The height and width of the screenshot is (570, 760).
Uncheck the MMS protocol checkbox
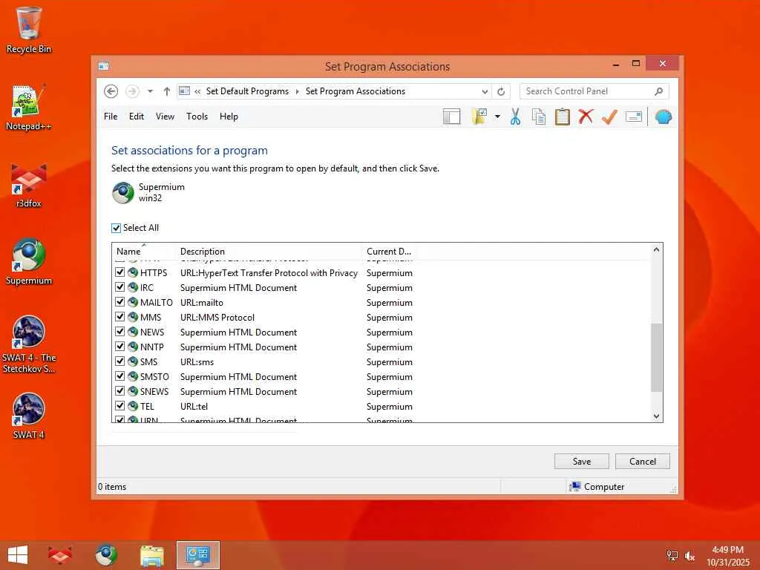click(x=119, y=317)
